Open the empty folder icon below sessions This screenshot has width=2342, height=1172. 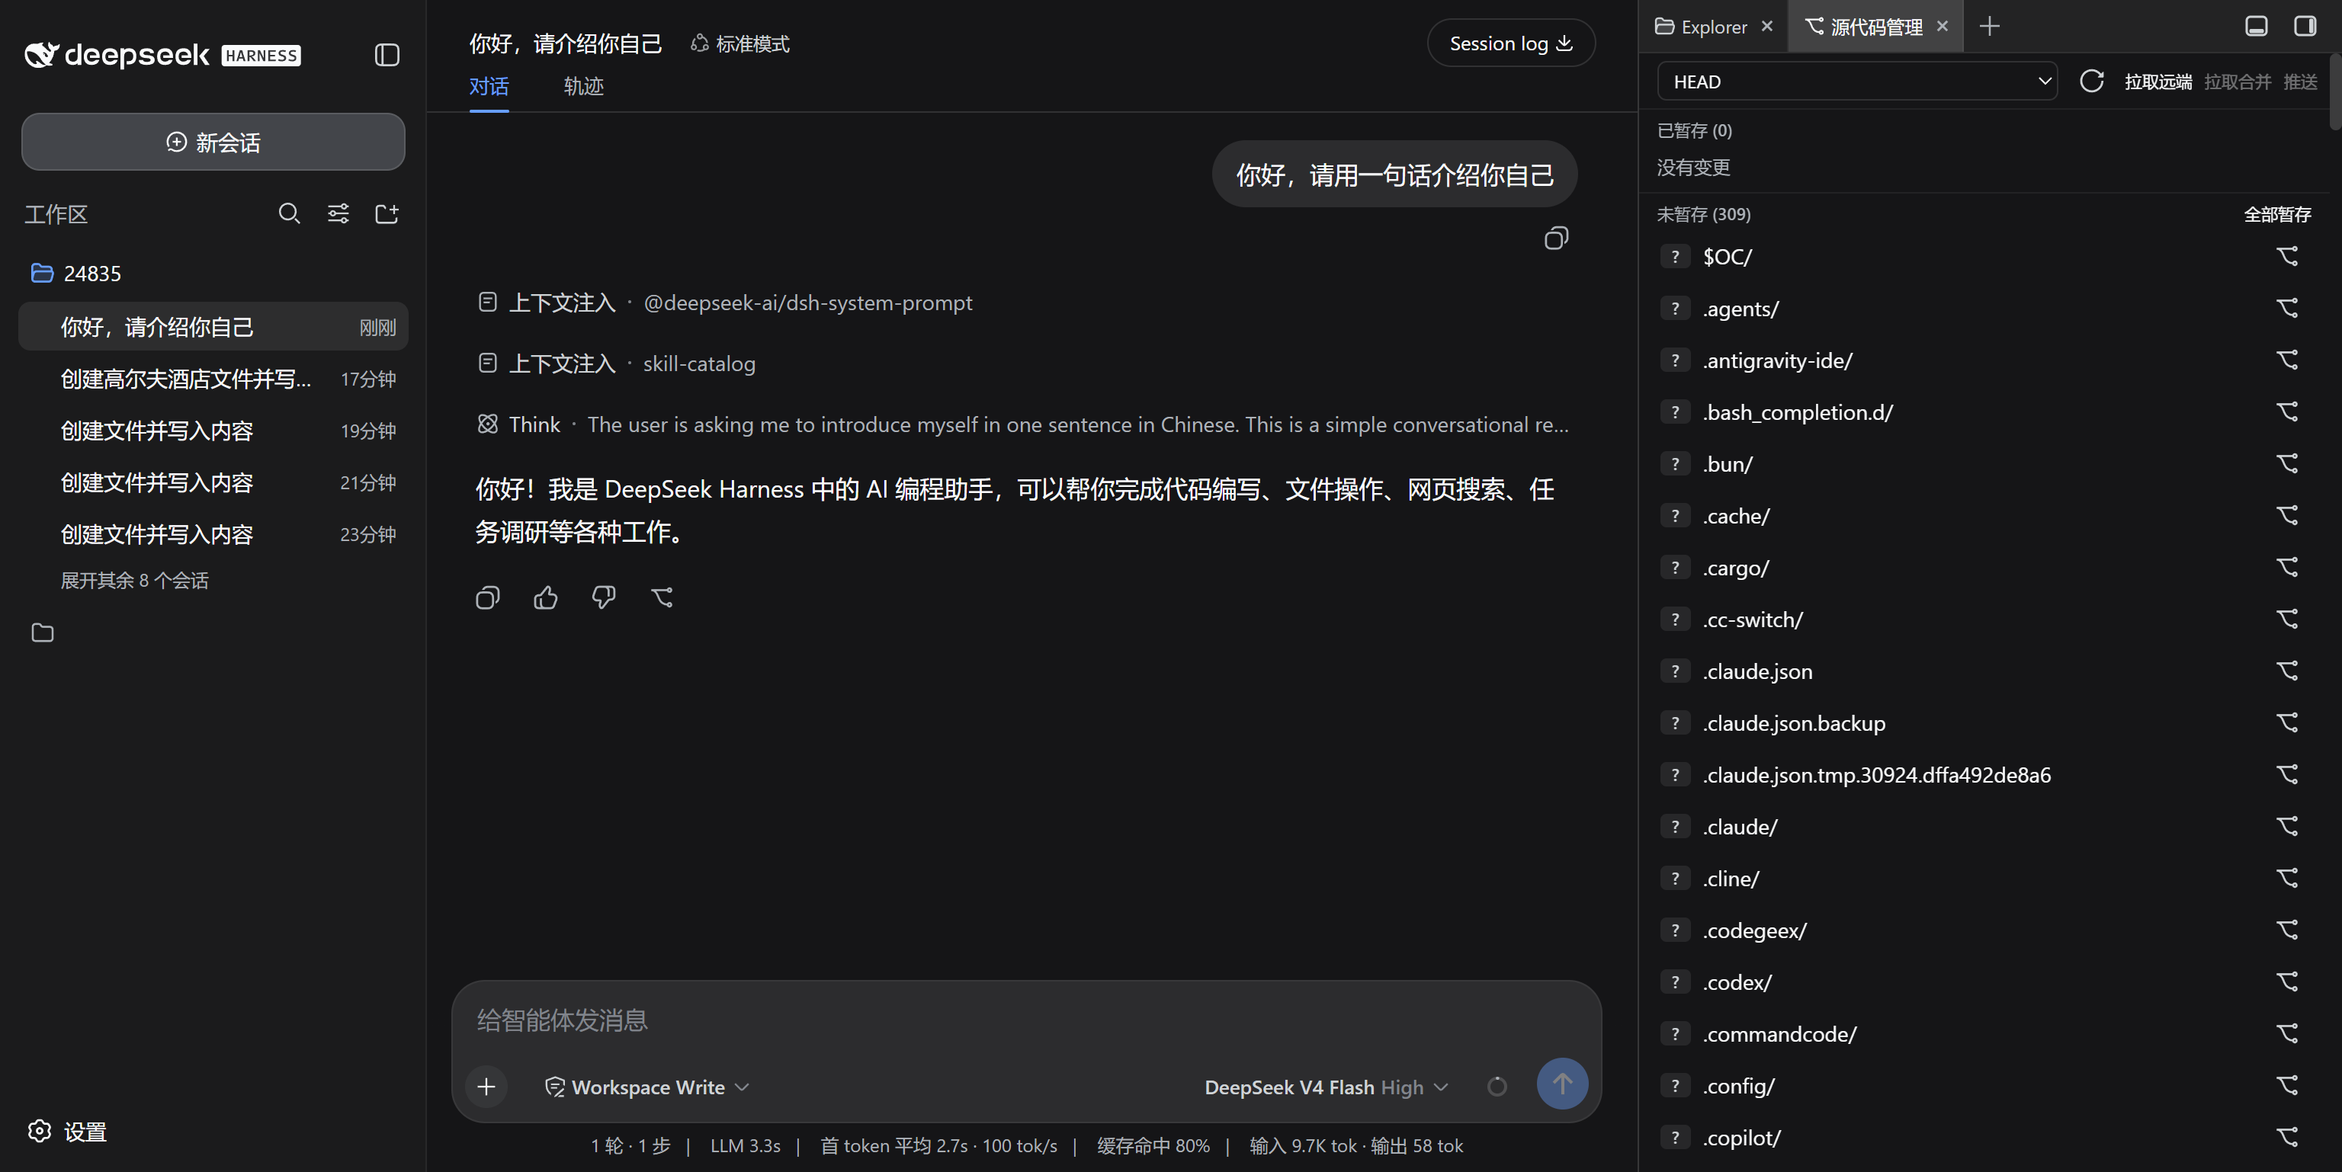tap(43, 632)
